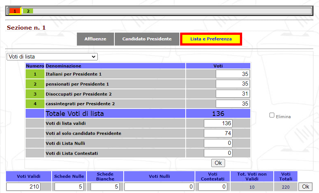Viewport: 319px width, 193px height.
Task: Open the Voti di lista dropdown
Action: 52,57
